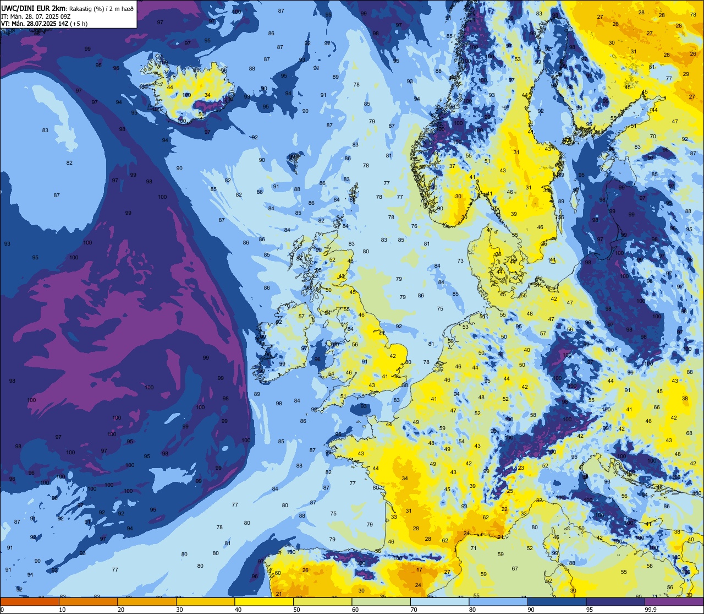Click the purple legend swatch above 99.9
The width and height of the screenshot is (704, 614).
674,602
